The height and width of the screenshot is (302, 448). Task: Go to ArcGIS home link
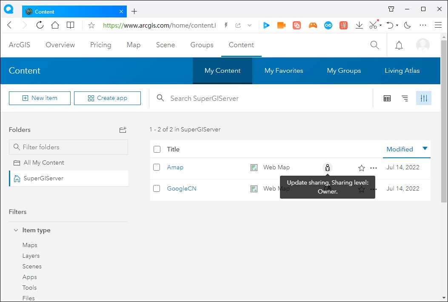click(x=20, y=45)
